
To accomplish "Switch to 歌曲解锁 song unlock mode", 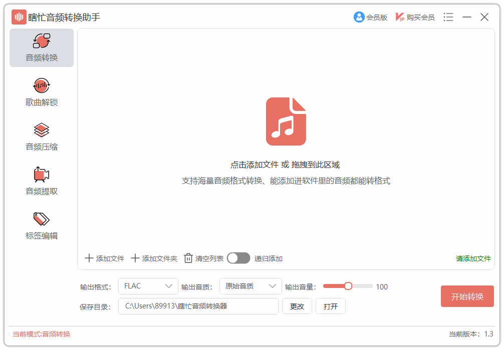I will tap(42, 92).
